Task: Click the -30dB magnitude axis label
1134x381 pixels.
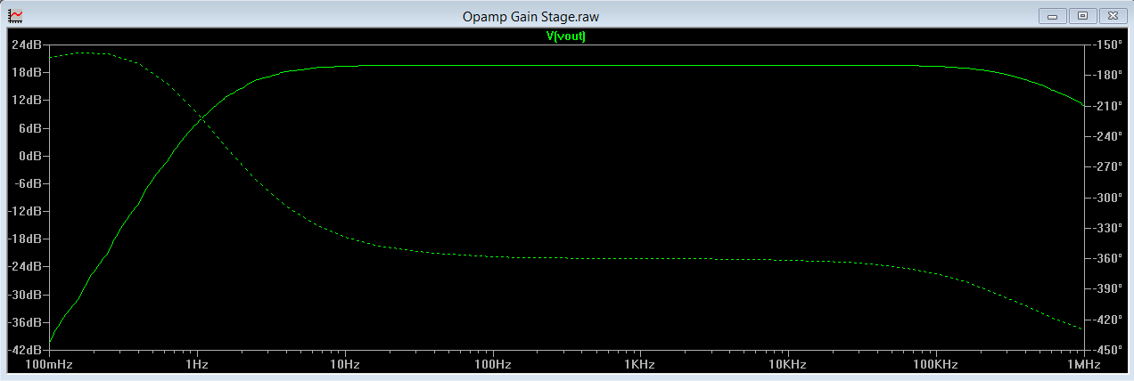Action: click(x=25, y=295)
